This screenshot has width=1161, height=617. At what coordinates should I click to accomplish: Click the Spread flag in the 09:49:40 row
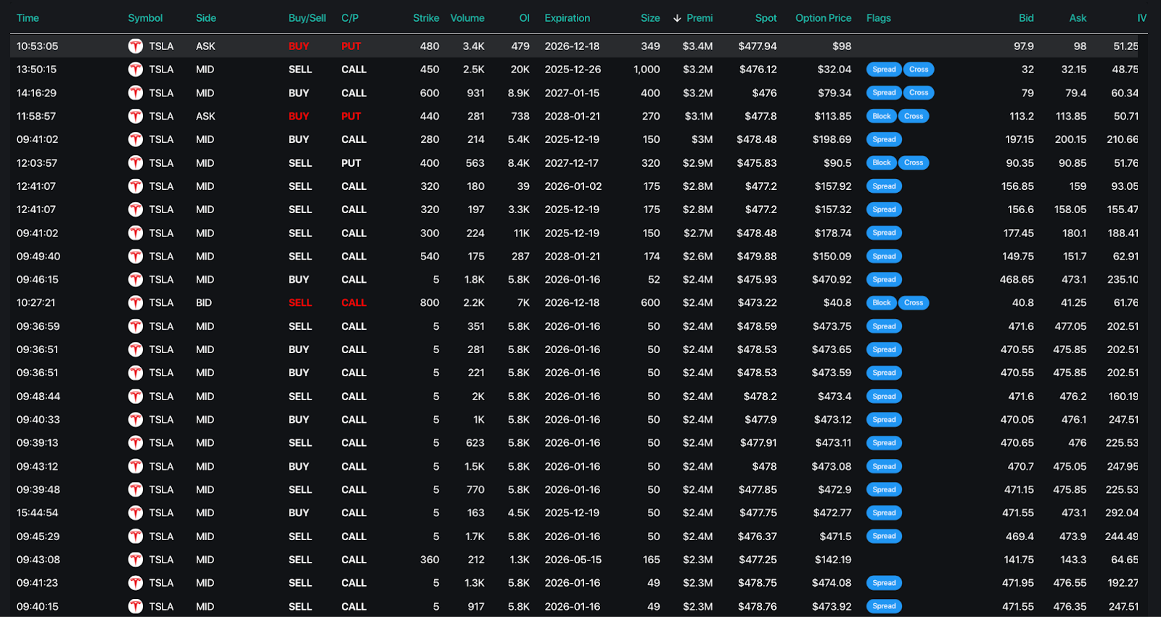point(884,257)
